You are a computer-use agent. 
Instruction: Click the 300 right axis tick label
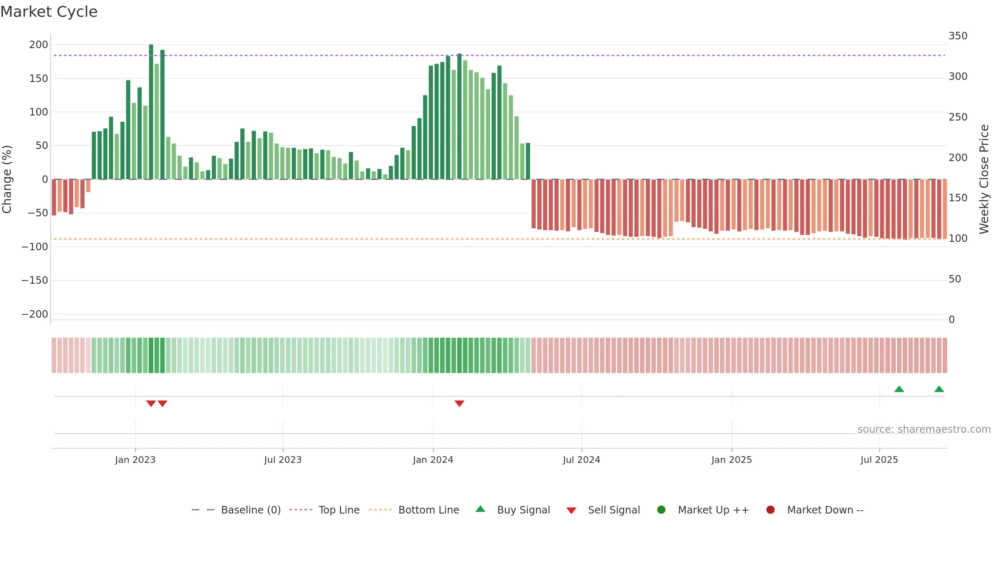pyautogui.click(x=958, y=77)
